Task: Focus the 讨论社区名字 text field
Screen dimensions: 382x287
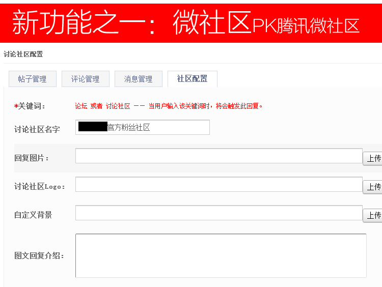Action: tap(143, 127)
